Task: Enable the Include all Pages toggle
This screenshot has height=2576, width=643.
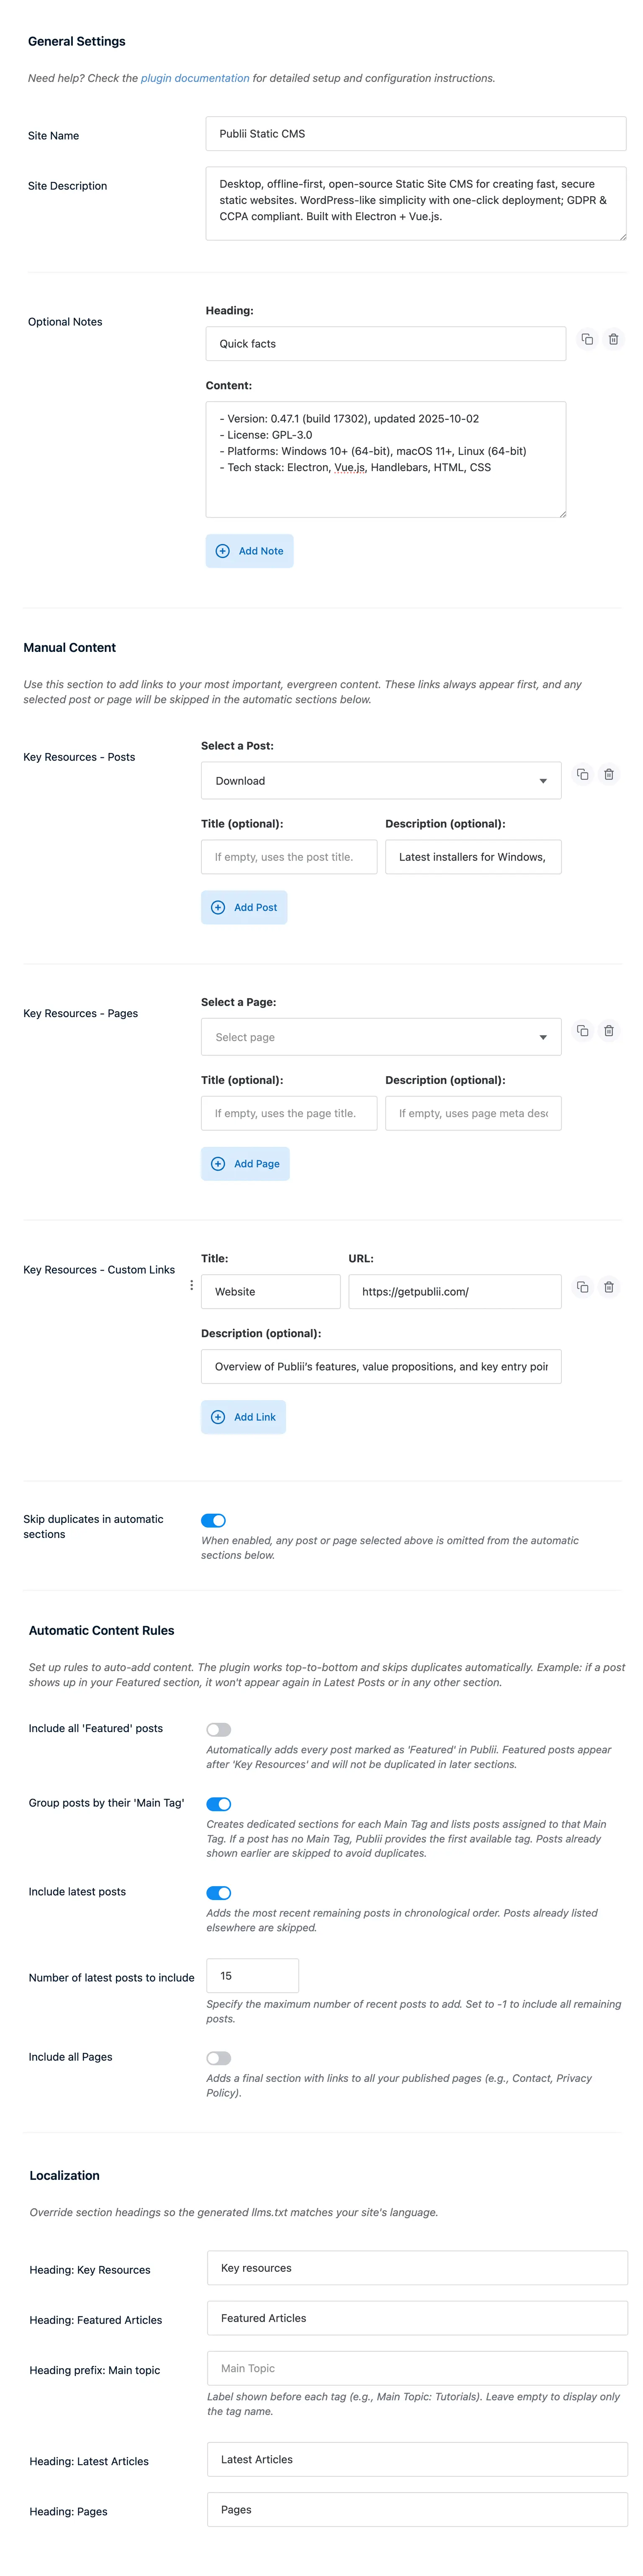Action: coord(218,2058)
